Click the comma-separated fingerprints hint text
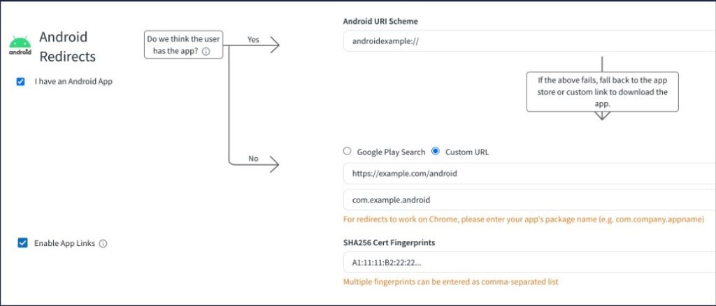This screenshot has height=306, width=716. coord(451,282)
